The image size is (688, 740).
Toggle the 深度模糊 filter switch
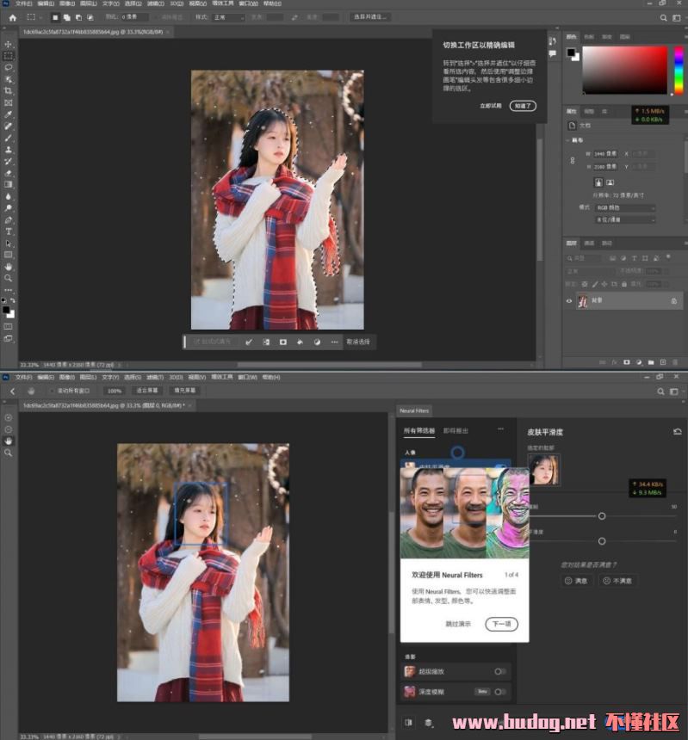[x=499, y=692]
